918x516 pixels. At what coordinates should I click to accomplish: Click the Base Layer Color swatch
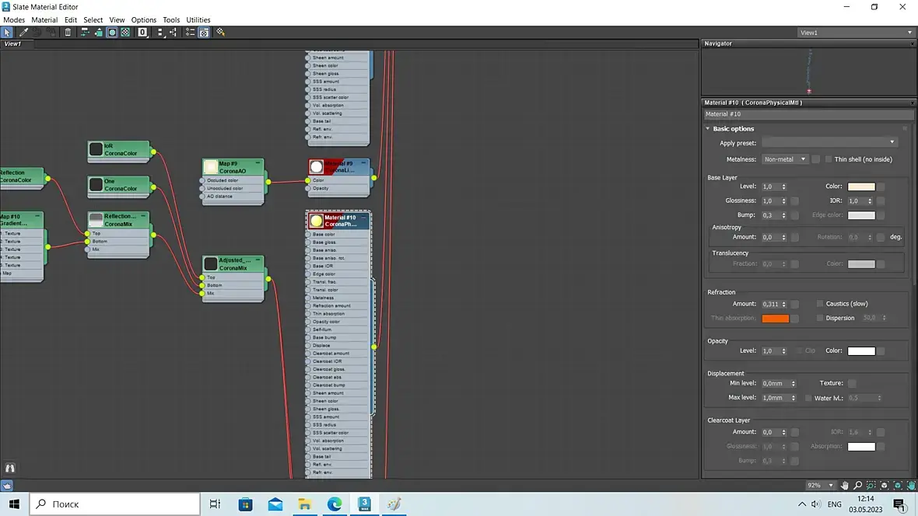click(x=861, y=187)
